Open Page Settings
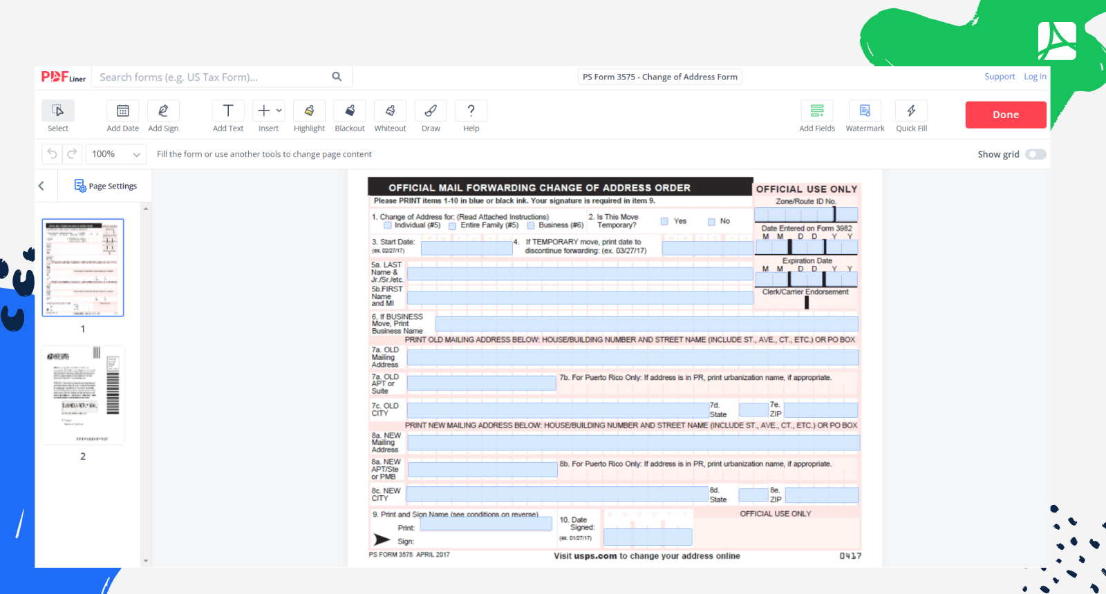1106x594 pixels. (x=106, y=186)
